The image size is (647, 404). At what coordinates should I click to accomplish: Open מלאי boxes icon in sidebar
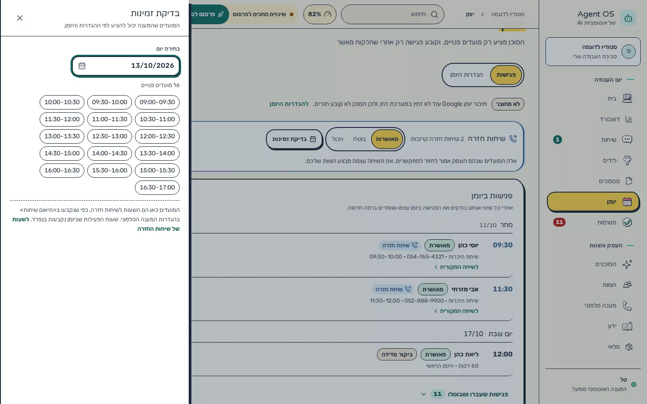[x=629, y=347]
